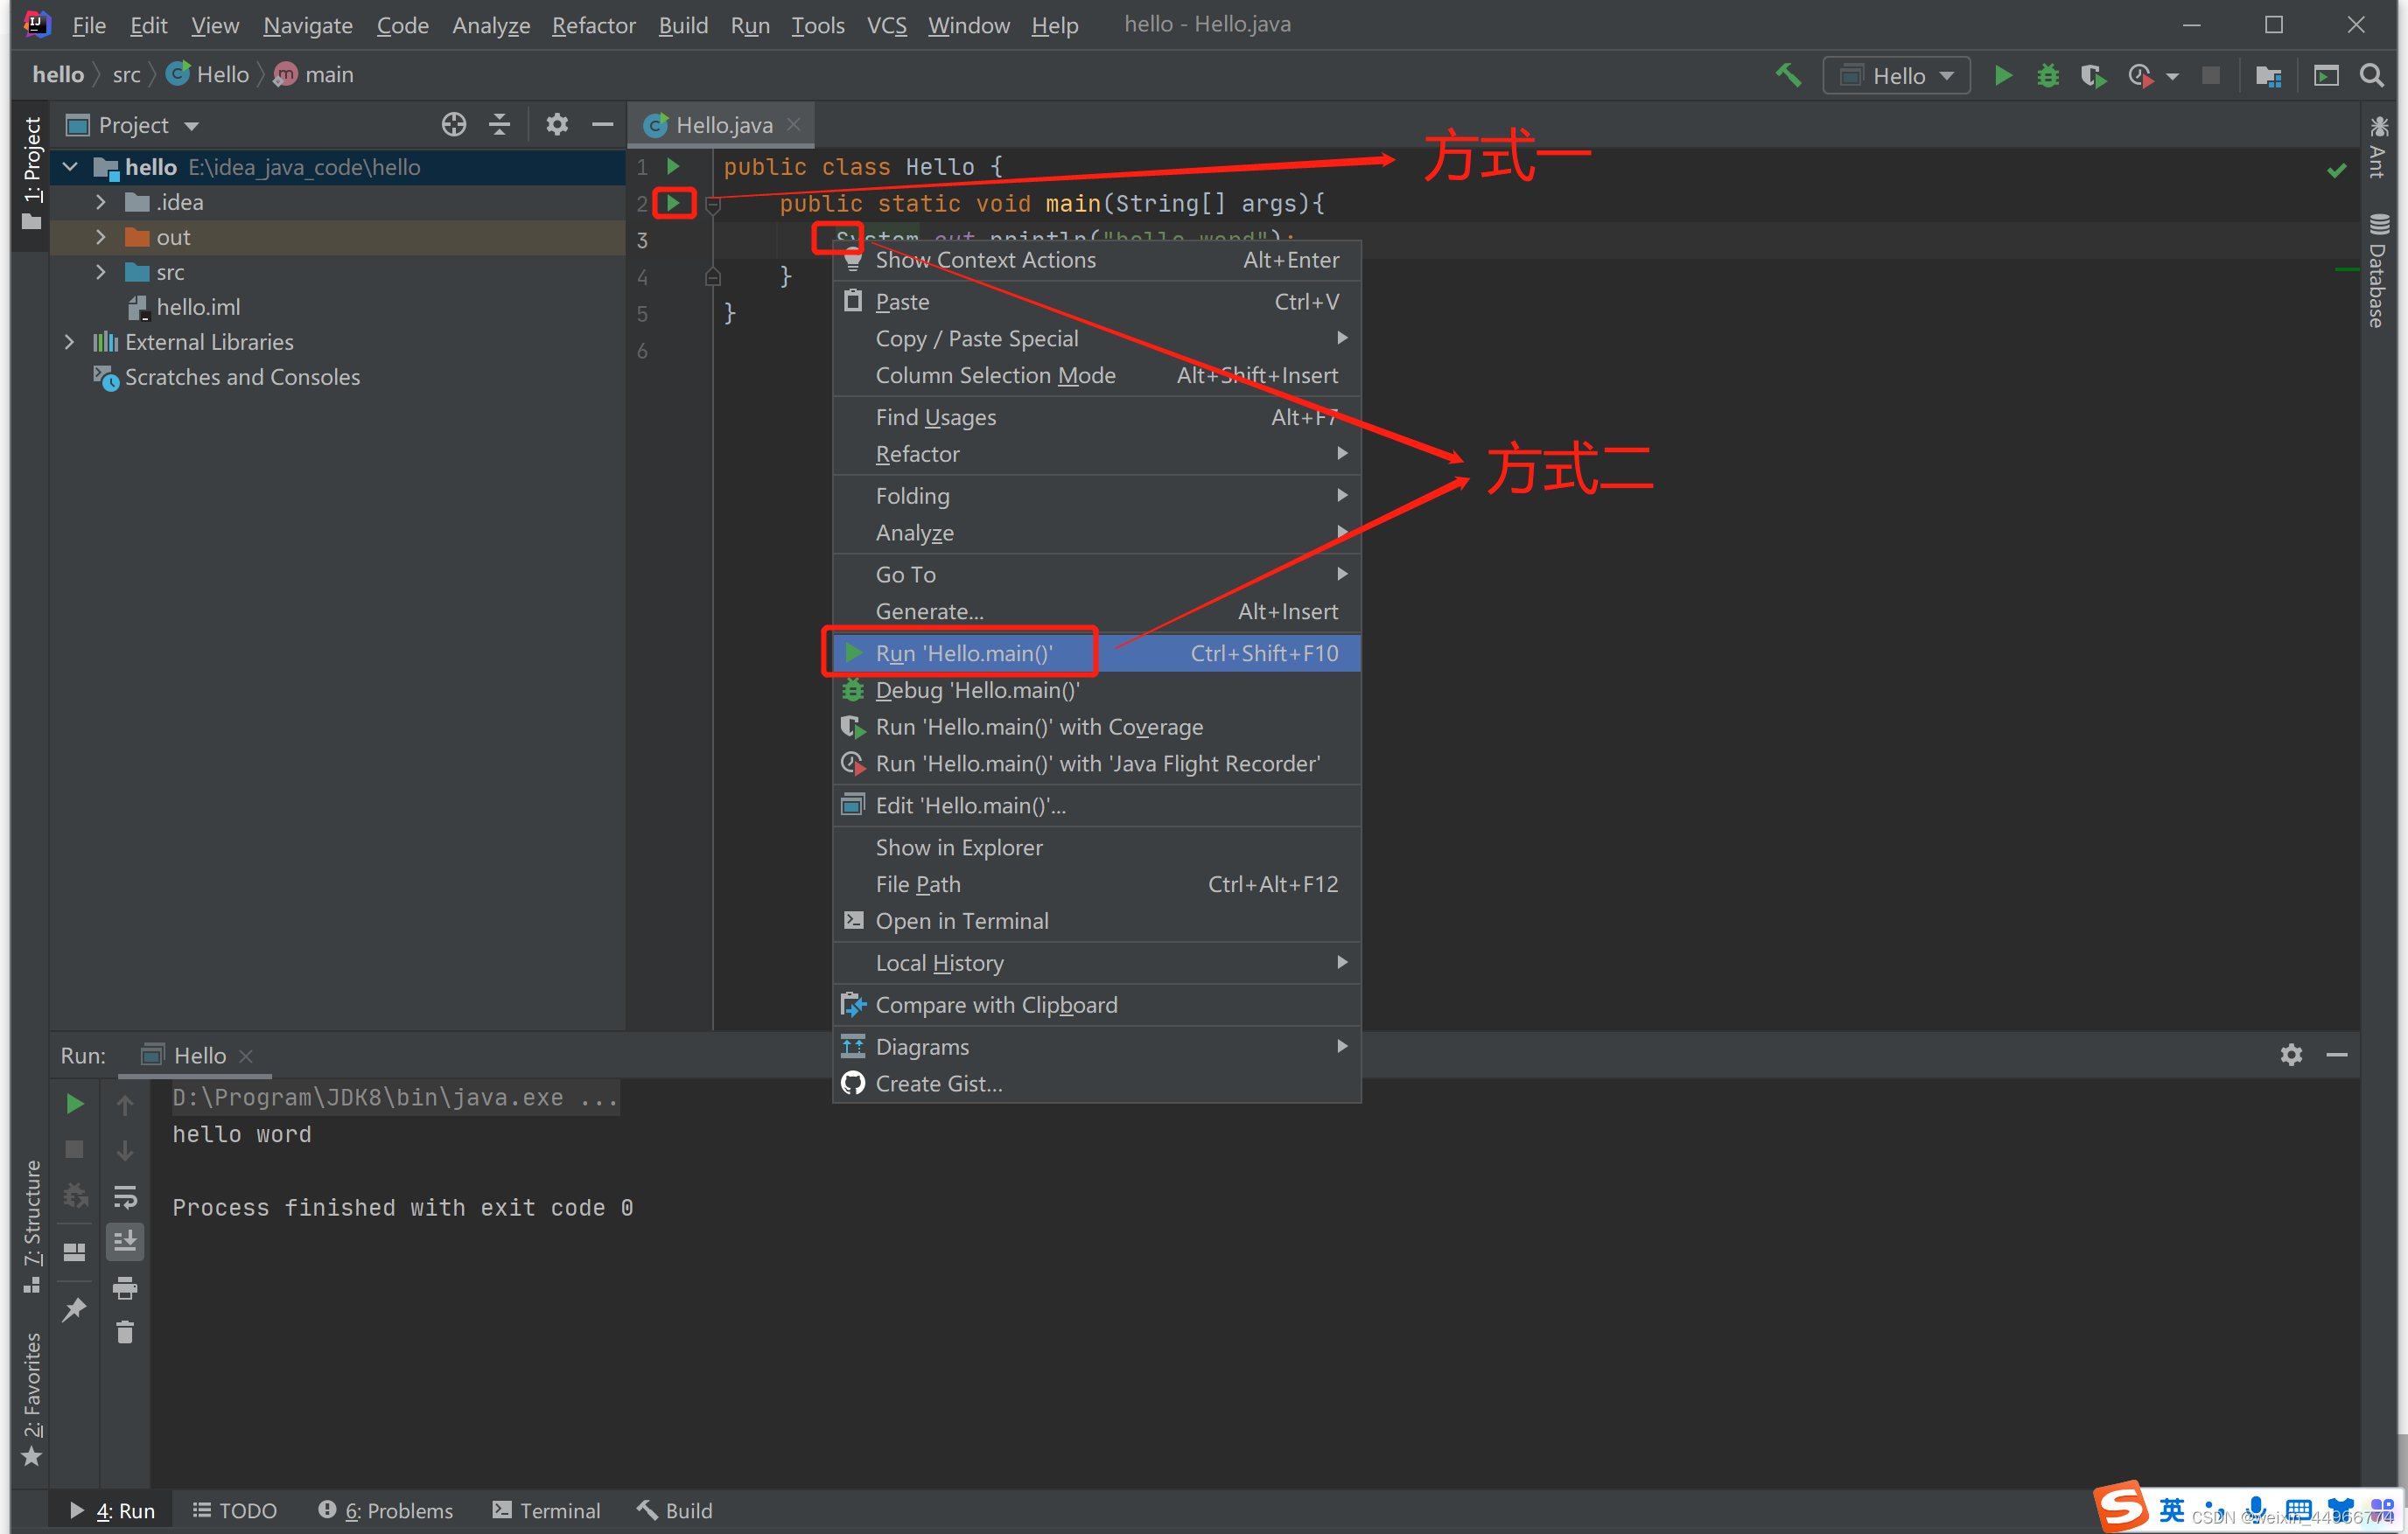The width and height of the screenshot is (2408, 1534).
Task: Click the Debug bug icon in toolbar
Action: pyautogui.click(x=2047, y=76)
